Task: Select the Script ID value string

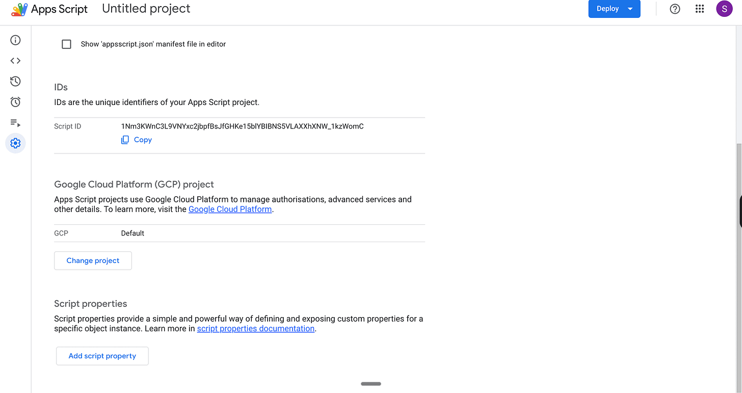Action: pos(243,126)
